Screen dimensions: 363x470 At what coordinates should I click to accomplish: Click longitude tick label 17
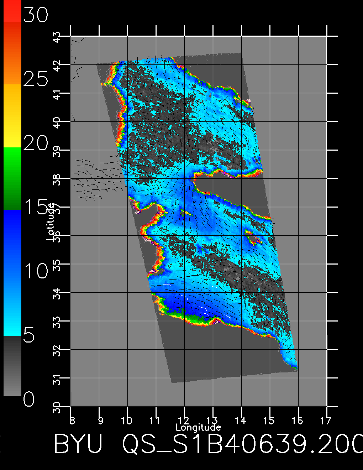[x=326, y=421]
